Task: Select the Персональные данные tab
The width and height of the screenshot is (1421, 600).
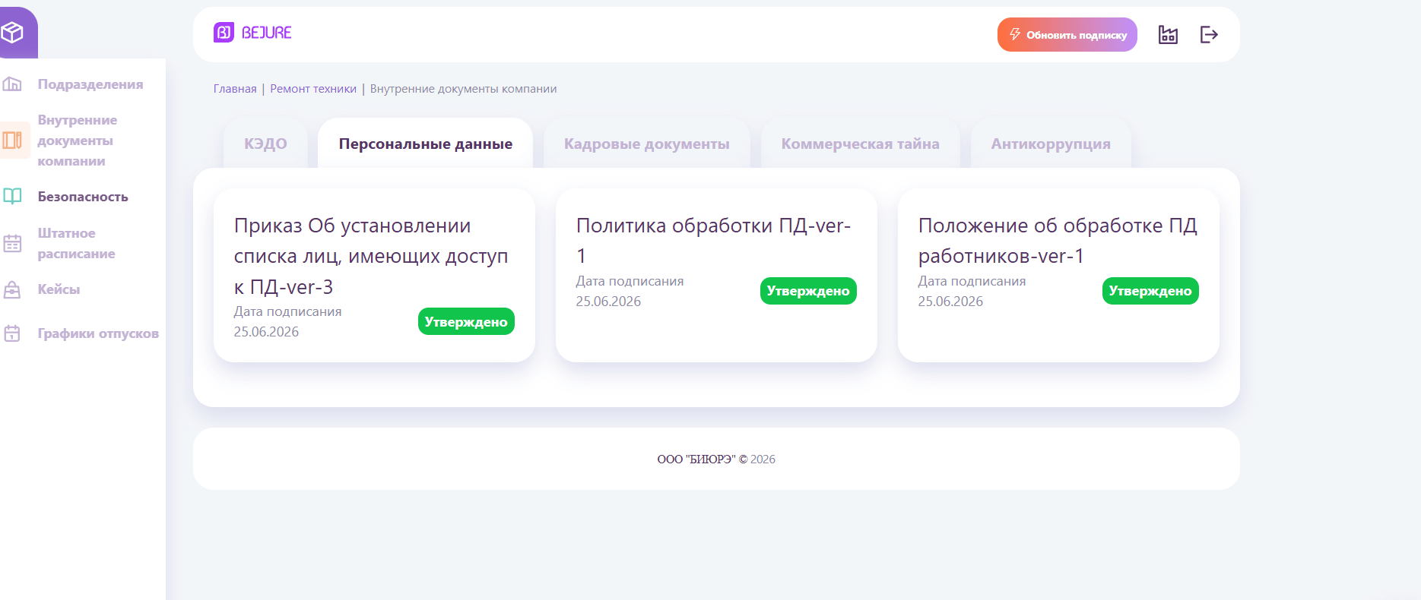Action: [426, 144]
